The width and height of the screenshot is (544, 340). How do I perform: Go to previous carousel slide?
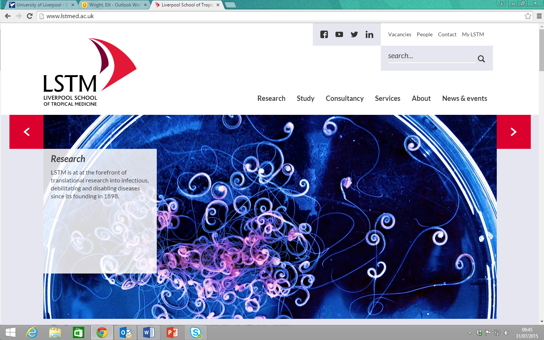(26, 132)
